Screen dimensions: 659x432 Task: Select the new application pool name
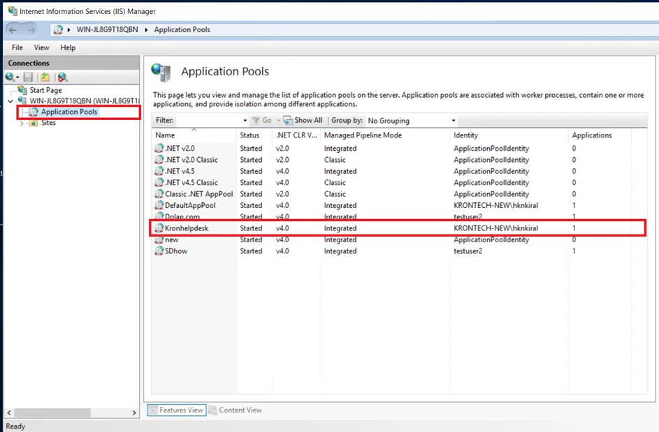point(171,239)
